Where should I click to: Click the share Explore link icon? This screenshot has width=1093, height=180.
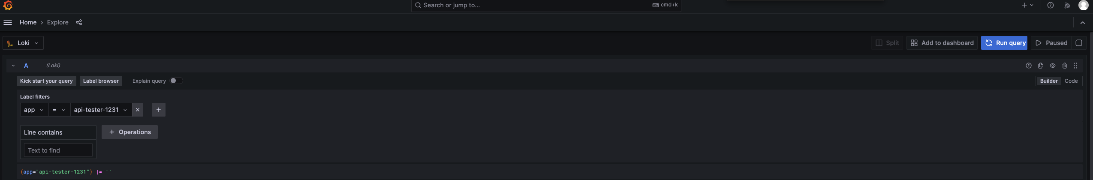pyautogui.click(x=79, y=22)
